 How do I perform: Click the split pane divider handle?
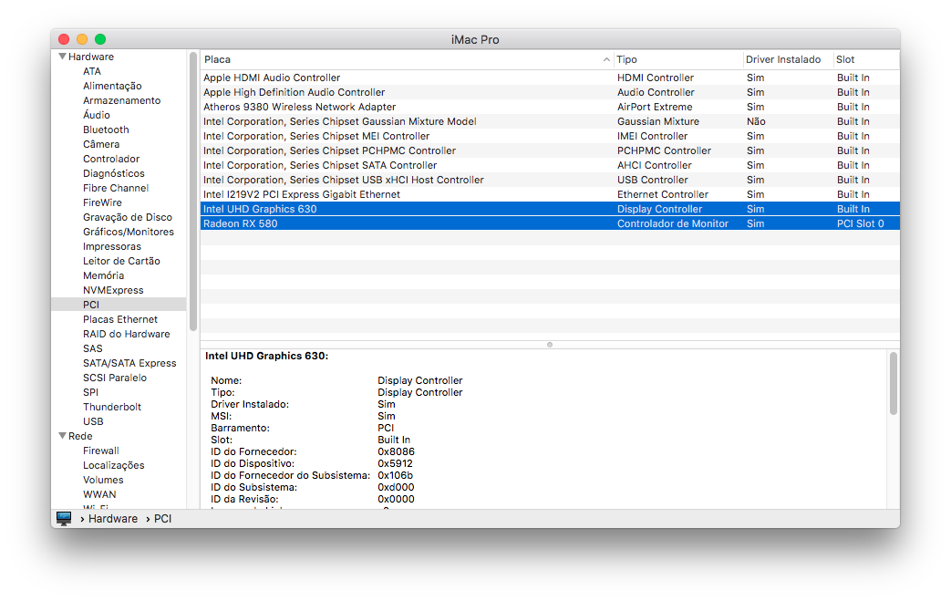click(549, 345)
